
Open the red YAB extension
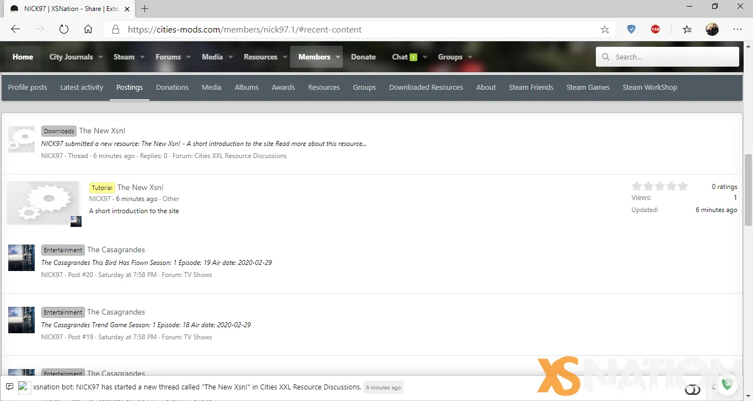(x=655, y=30)
